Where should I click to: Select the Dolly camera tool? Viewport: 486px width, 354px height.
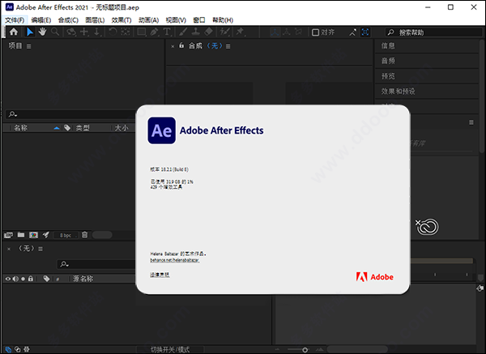click(97, 32)
